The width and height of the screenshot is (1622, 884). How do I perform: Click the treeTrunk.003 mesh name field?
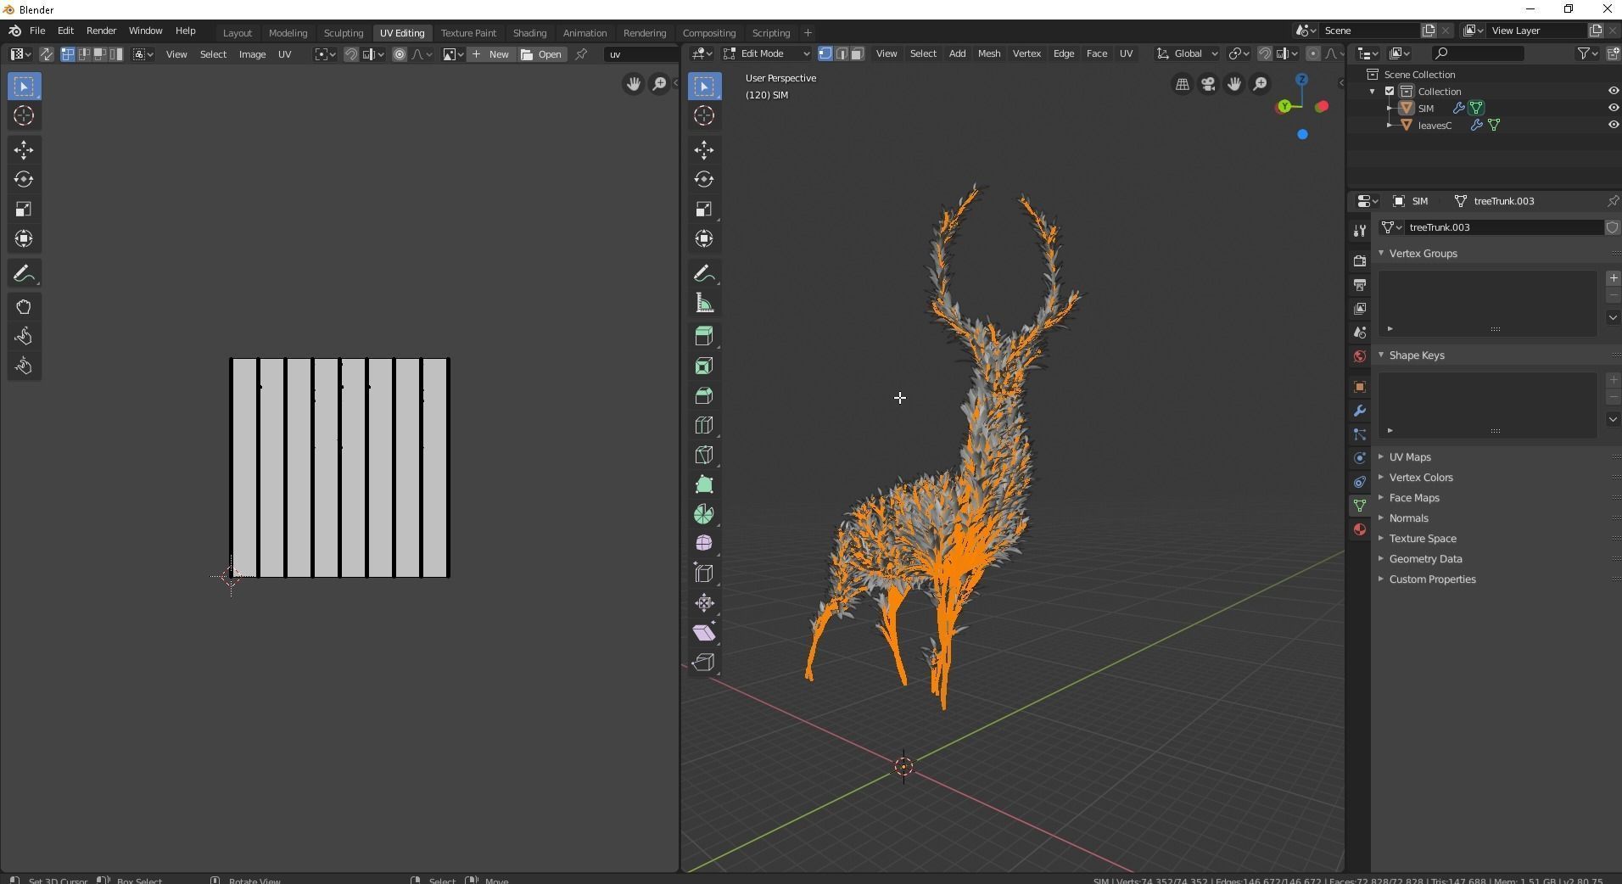coord(1503,227)
